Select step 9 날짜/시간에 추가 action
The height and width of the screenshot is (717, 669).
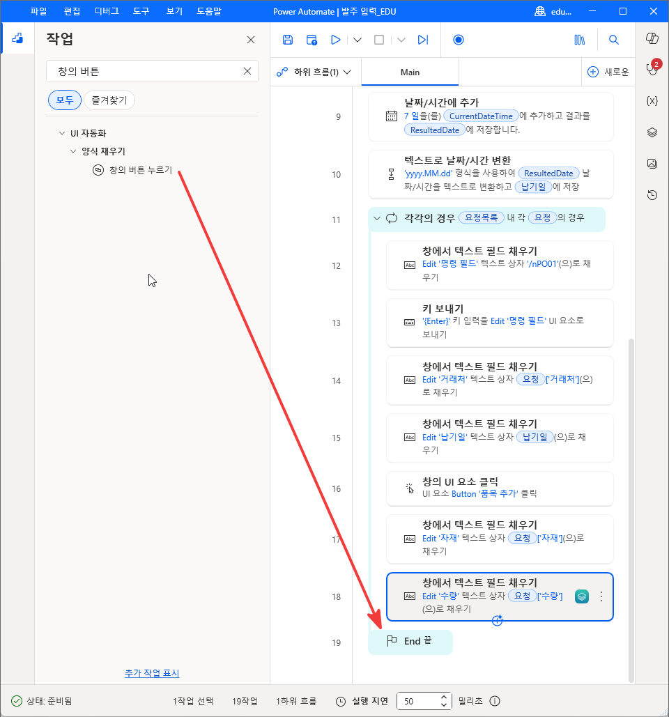(x=491, y=116)
